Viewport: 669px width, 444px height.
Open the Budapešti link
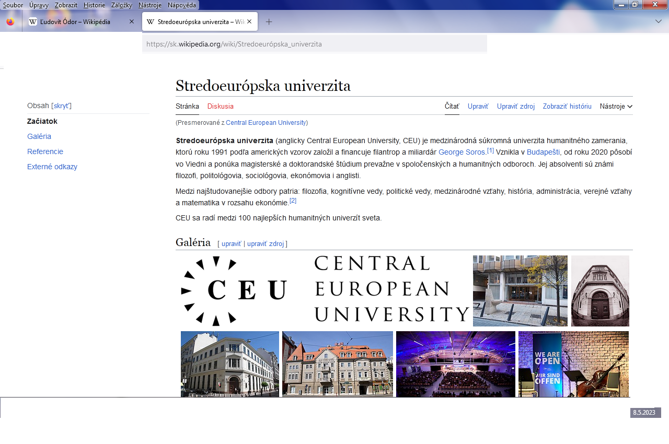coord(543,153)
